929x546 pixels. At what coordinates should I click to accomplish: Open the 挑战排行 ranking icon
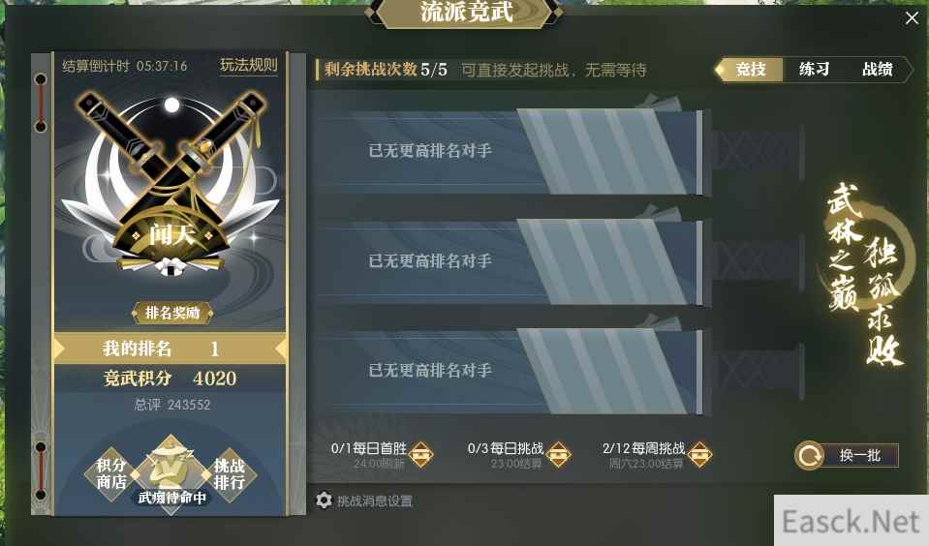230,473
